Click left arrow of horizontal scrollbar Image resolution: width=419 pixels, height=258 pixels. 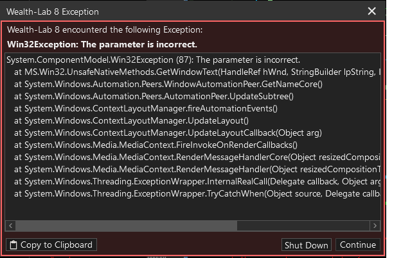click(x=10, y=226)
